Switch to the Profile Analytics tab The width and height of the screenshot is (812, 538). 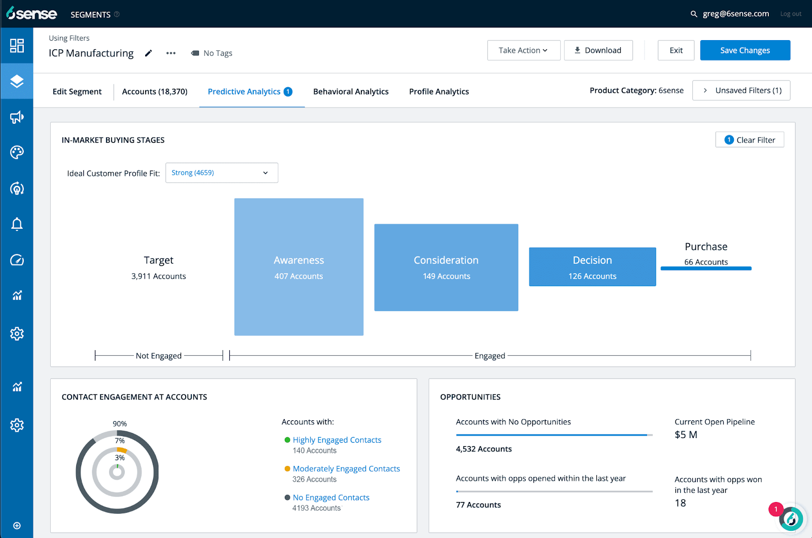tap(439, 91)
